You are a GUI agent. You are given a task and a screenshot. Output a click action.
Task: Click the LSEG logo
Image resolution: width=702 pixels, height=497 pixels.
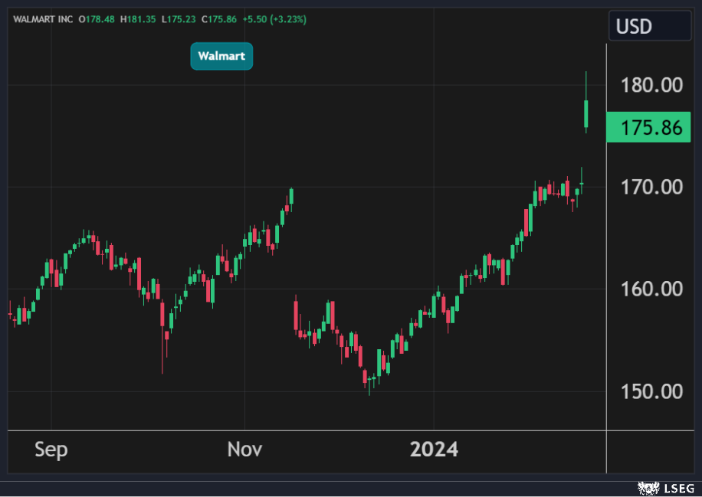666,489
